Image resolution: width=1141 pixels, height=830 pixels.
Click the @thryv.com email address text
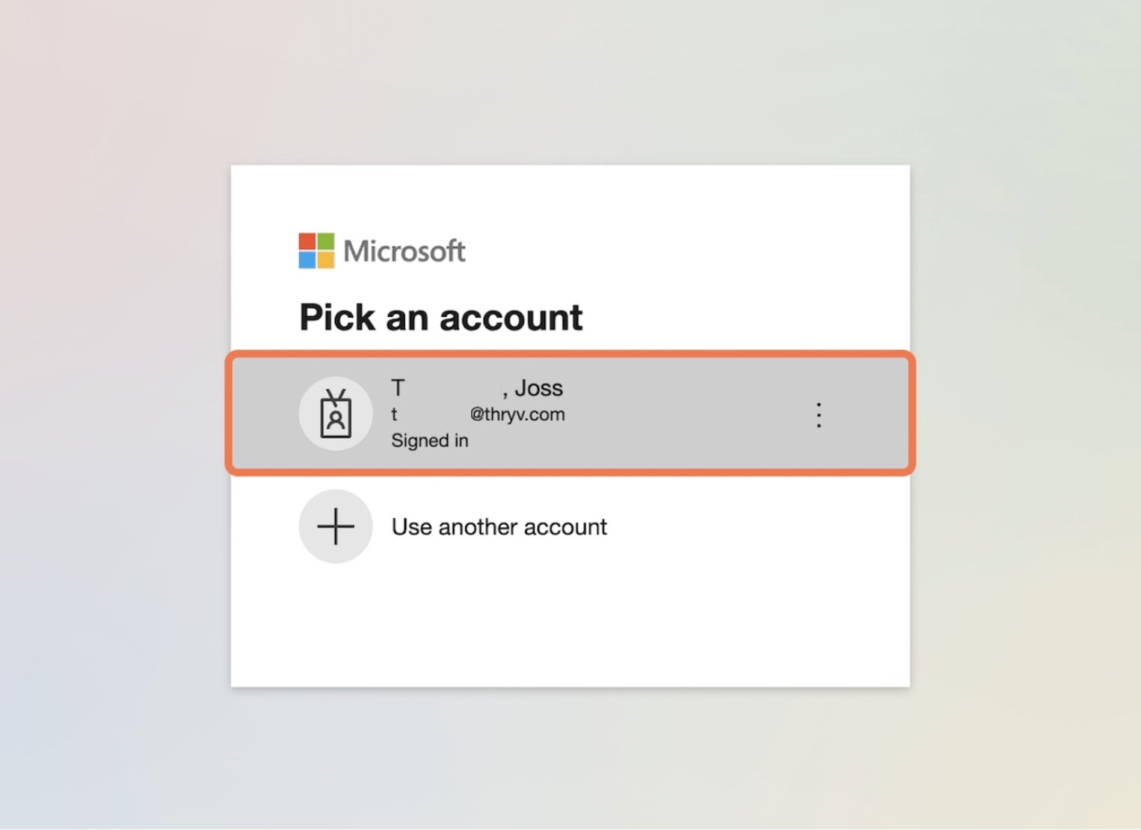(517, 414)
